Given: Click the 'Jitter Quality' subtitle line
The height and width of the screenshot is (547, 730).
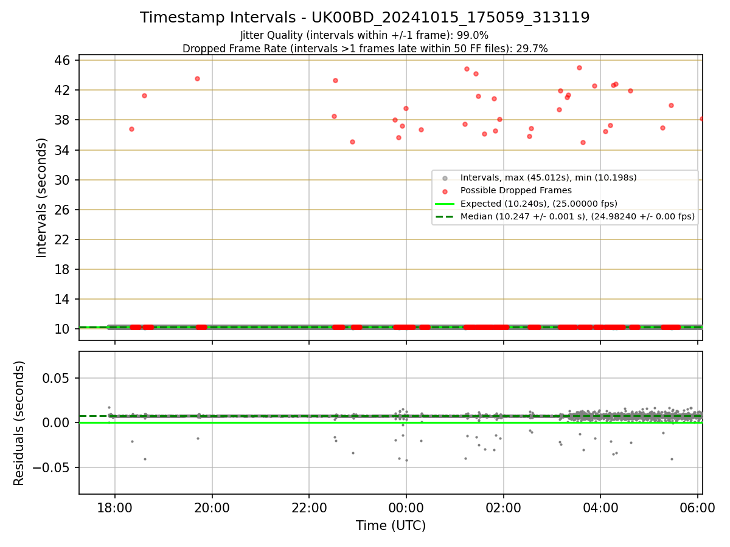Looking at the screenshot, I should click(x=364, y=35).
